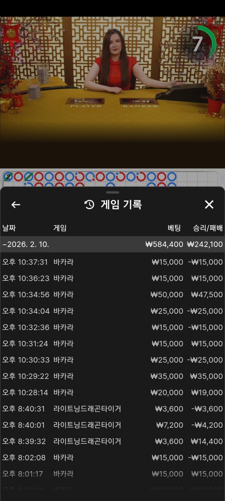Open the 오후 10:32:36 바카라 record

112,327
